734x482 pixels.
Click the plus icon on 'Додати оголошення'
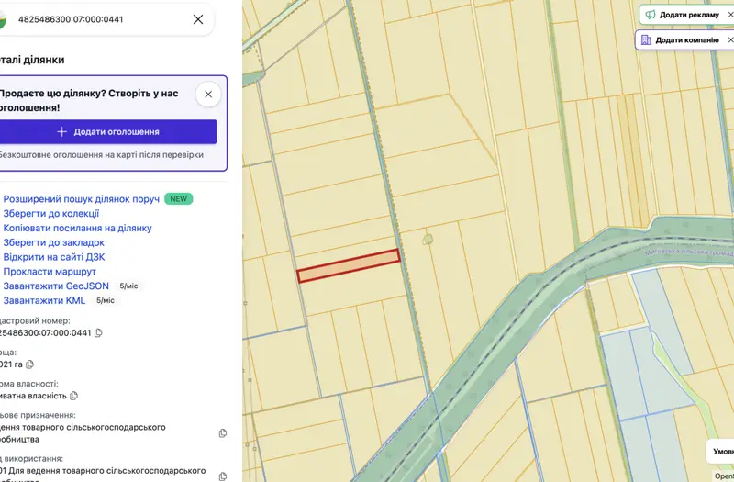coord(61,131)
